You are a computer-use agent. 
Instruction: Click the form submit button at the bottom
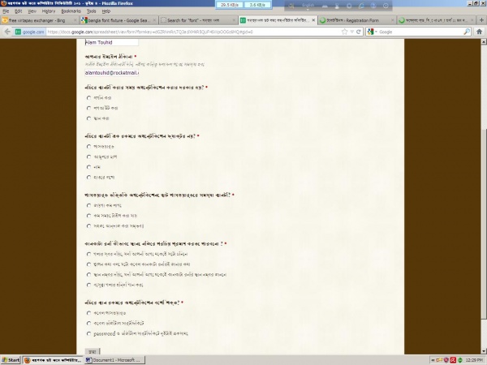tap(93, 351)
